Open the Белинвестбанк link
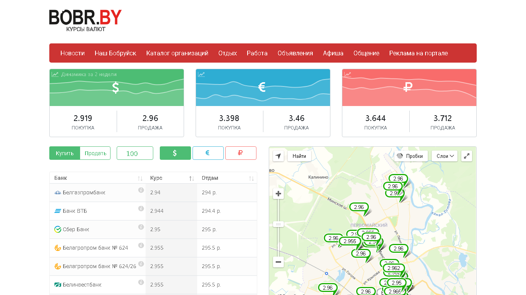The height and width of the screenshot is (295, 526). coord(82,285)
